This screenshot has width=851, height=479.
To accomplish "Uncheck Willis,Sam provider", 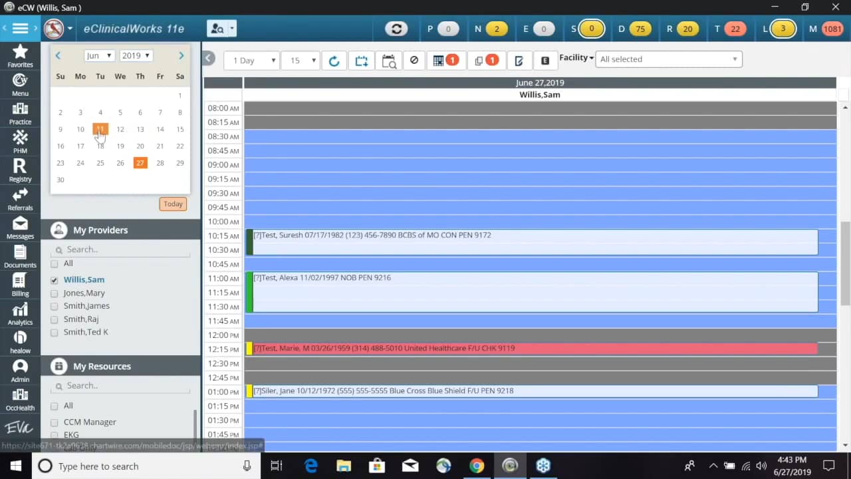I will [x=55, y=280].
